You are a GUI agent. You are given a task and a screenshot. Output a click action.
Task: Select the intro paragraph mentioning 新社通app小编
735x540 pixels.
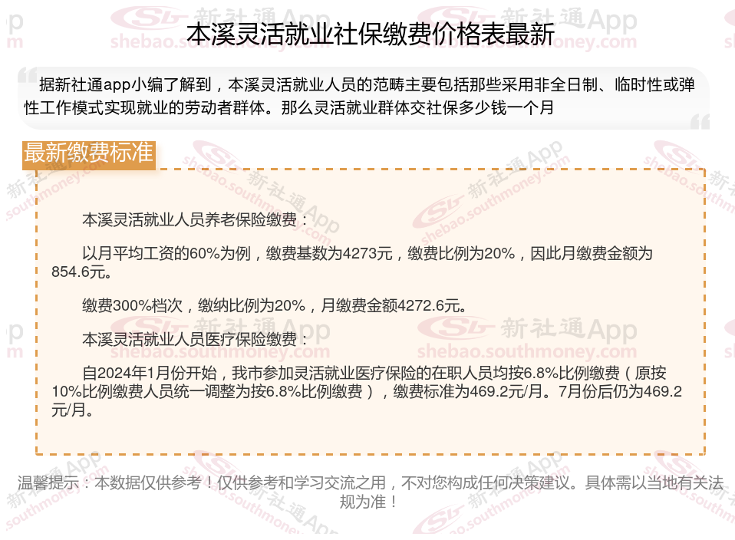click(360, 96)
